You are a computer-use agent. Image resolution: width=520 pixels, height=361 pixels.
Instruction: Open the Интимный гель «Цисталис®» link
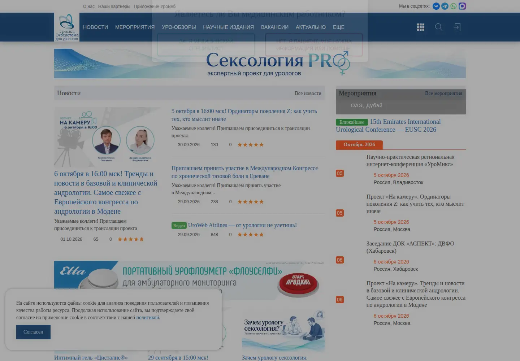point(91,357)
